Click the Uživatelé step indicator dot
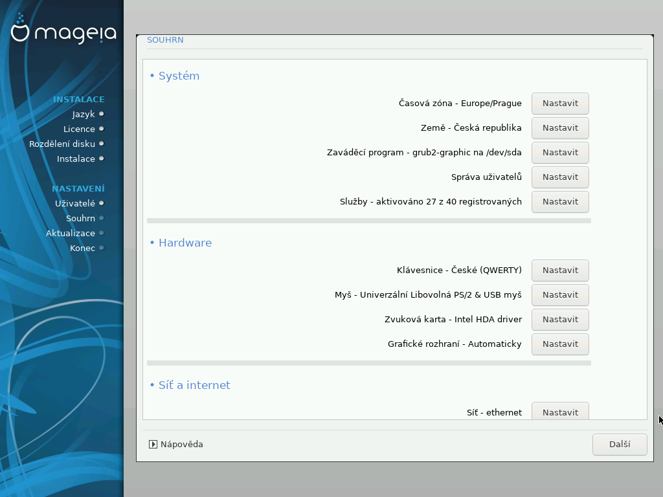 pos(102,203)
